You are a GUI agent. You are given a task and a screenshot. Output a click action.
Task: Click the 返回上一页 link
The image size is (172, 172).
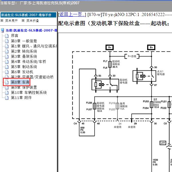click(72, 15)
